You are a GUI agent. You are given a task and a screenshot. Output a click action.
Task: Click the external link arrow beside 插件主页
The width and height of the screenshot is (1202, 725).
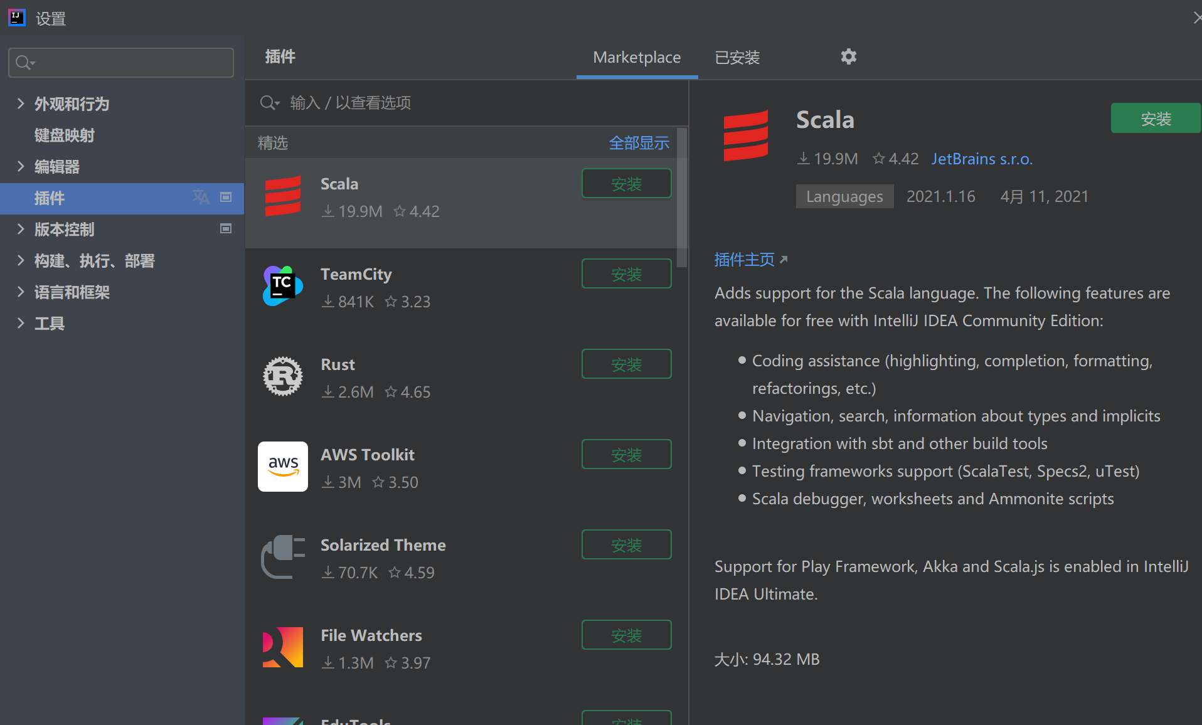[783, 260]
